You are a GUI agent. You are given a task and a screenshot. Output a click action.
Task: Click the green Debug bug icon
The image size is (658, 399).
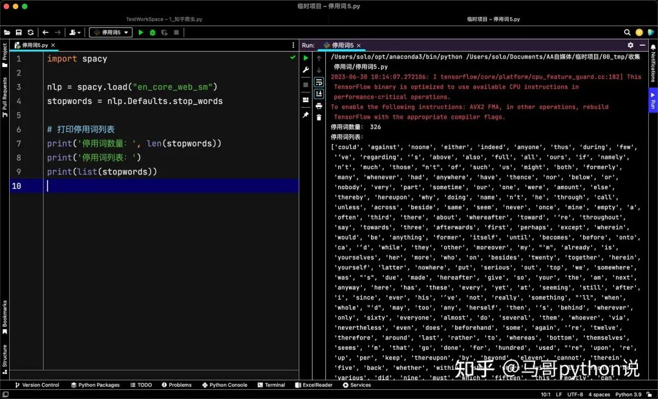[x=152, y=32]
